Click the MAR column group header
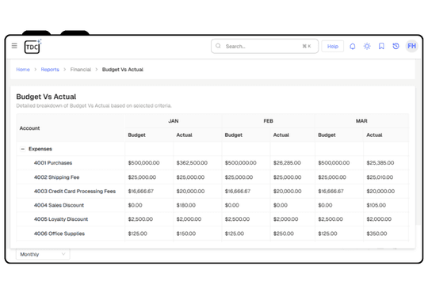Viewport: 428px width, 304px height. pos(361,121)
